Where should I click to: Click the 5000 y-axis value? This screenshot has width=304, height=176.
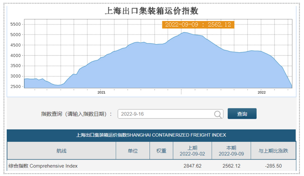click(15, 35)
